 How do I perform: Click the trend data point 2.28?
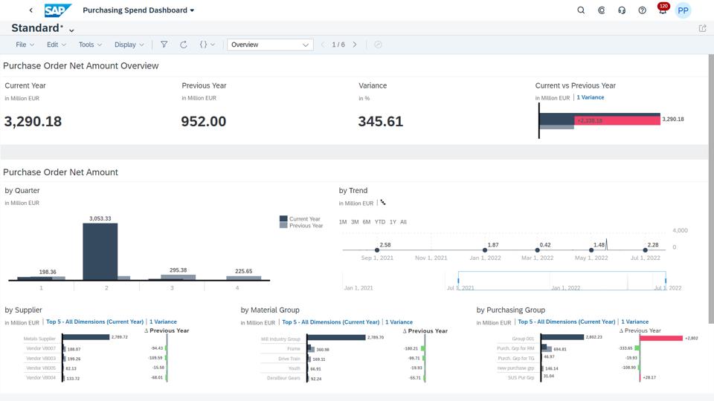pyautogui.click(x=646, y=250)
